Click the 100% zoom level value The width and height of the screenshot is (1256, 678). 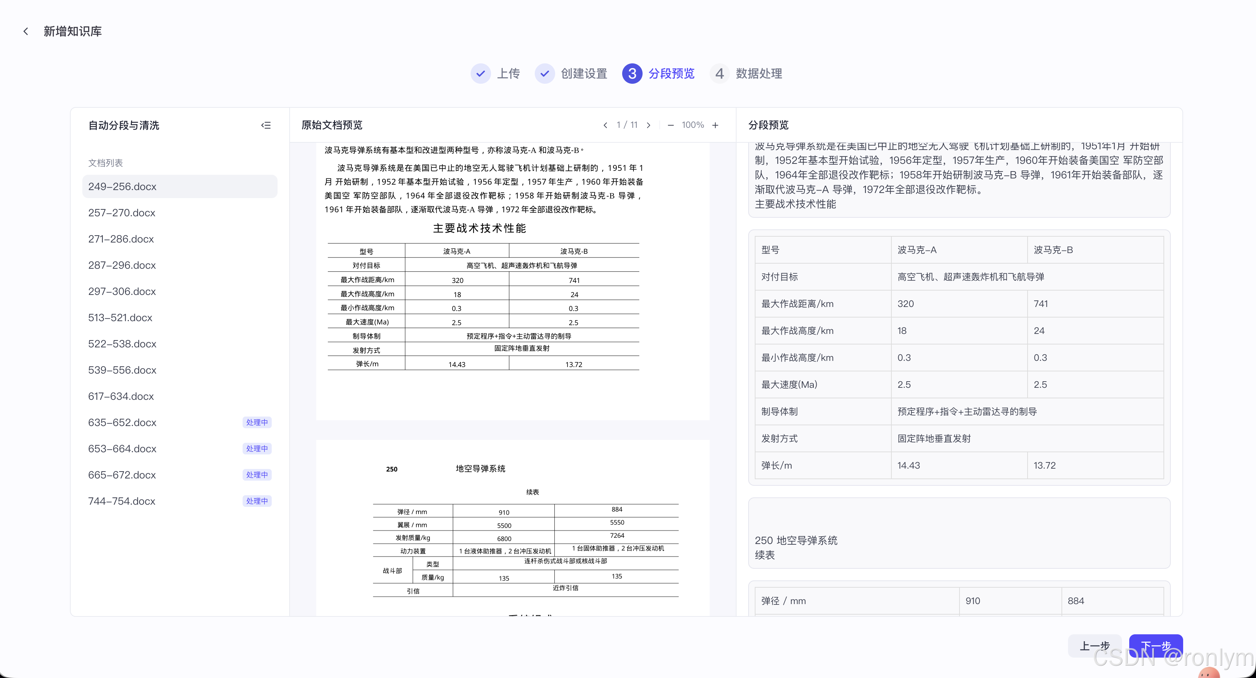pyautogui.click(x=692, y=125)
